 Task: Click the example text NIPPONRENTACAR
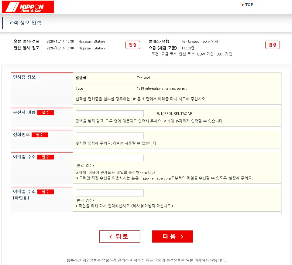pyautogui.click(x=177, y=113)
